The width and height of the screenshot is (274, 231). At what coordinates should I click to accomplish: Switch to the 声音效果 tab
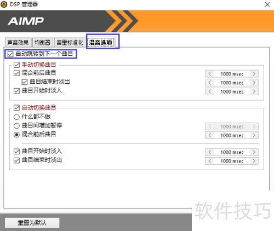(18, 43)
